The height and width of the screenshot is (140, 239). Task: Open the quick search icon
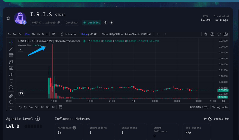(206, 34)
